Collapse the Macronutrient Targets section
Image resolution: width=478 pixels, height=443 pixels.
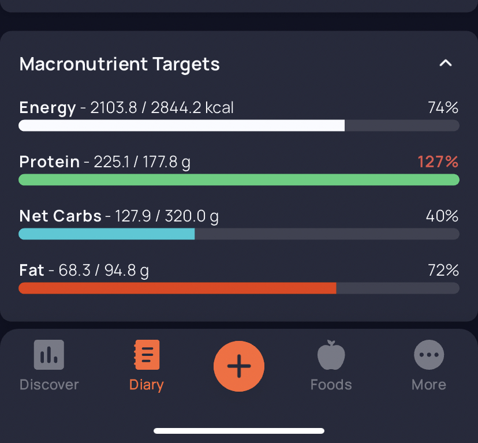click(x=446, y=63)
